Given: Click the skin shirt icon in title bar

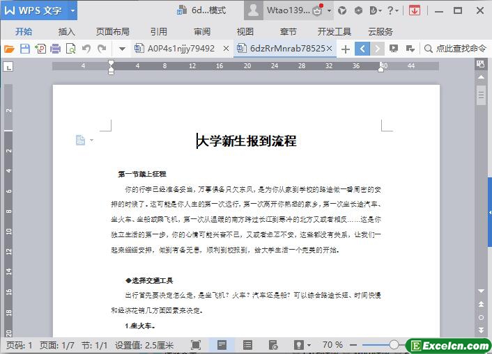Looking at the screenshot, I should 342,10.
